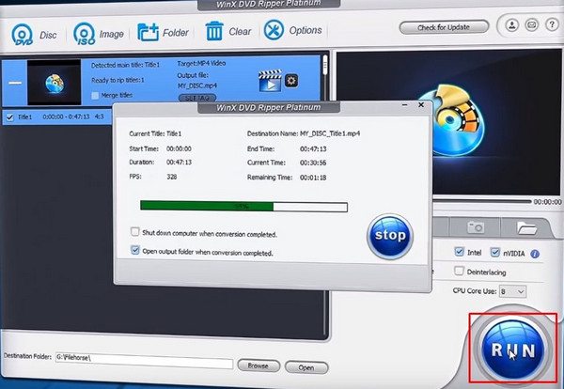The image size is (564, 389).
Task: Open the output folder icon under preview
Action: point(526,228)
